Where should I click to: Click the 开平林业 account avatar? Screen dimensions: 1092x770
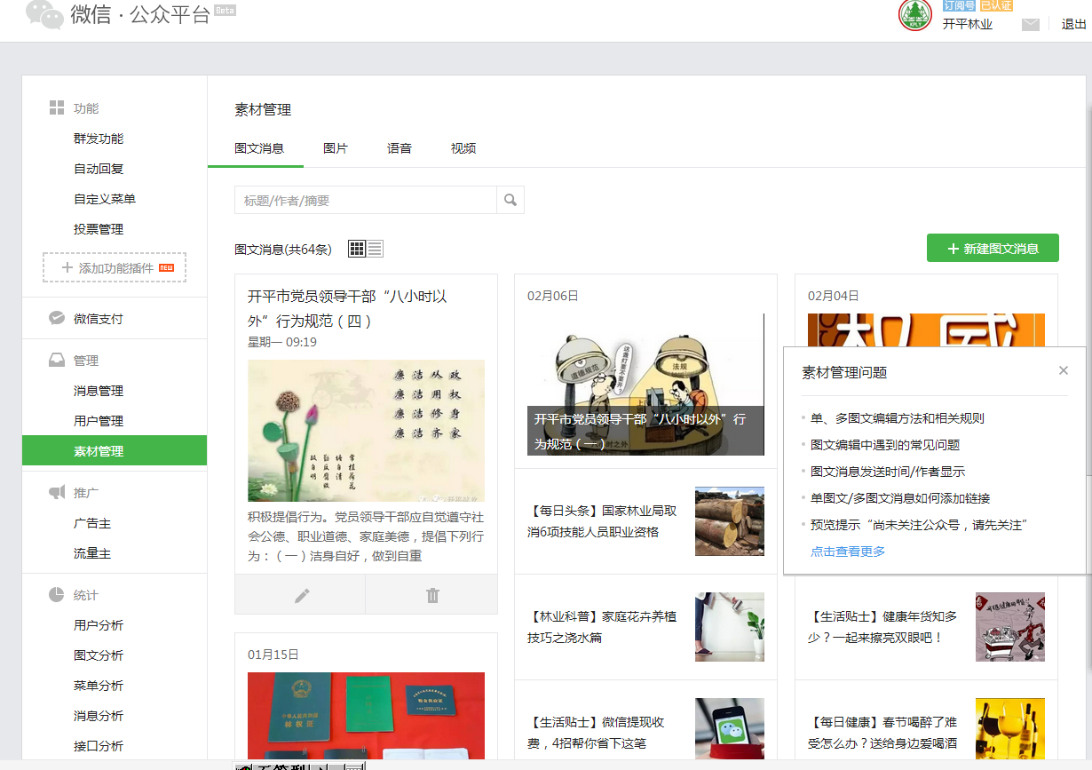pyautogui.click(x=915, y=15)
